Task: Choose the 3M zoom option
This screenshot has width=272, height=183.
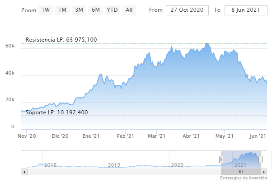Action: [79, 9]
